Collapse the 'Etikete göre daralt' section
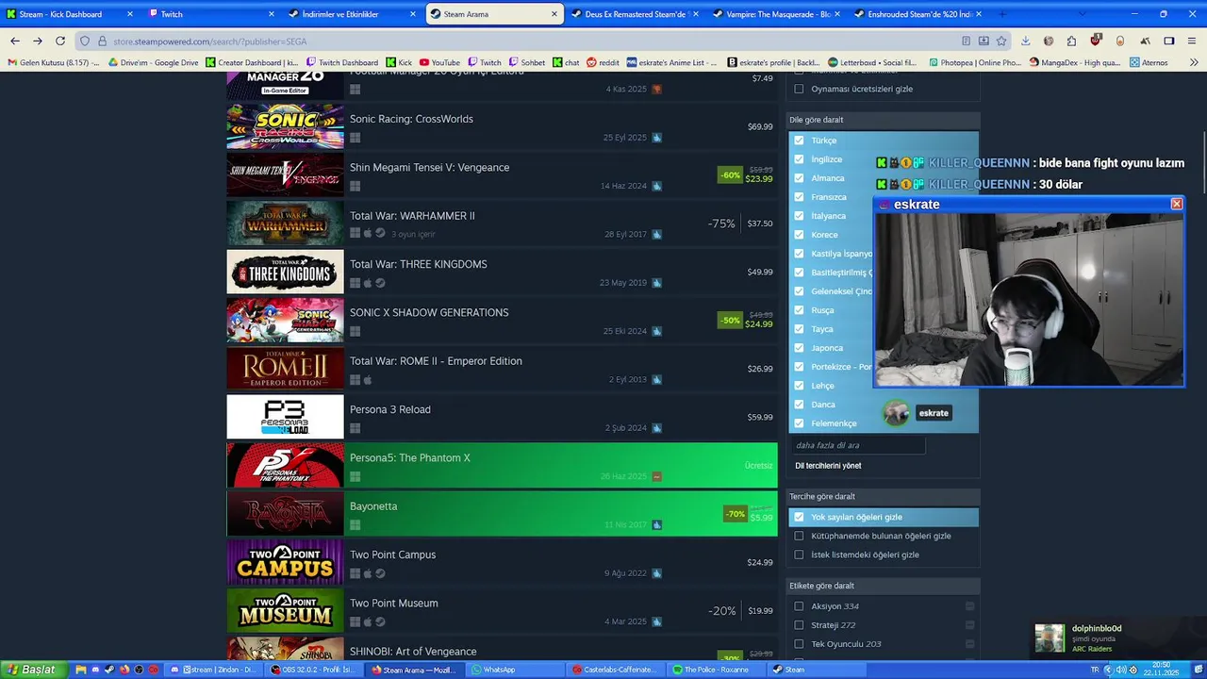 (884, 586)
